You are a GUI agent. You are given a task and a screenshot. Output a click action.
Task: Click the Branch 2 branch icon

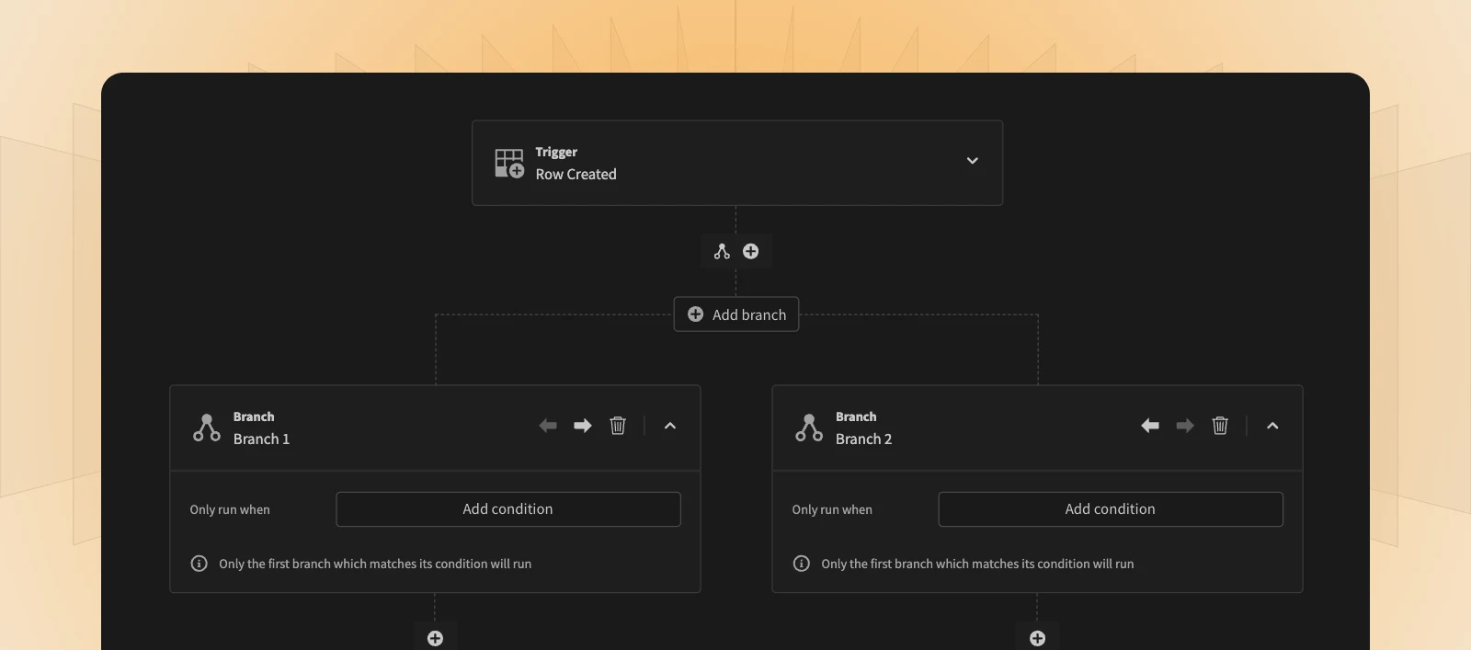[x=809, y=428]
